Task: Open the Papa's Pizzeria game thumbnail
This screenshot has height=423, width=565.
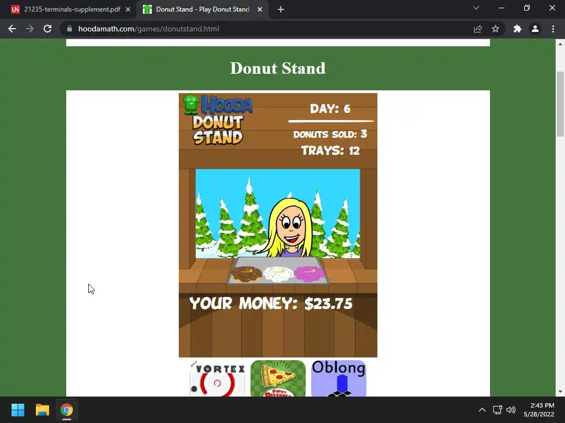Action: click(278, 378)
